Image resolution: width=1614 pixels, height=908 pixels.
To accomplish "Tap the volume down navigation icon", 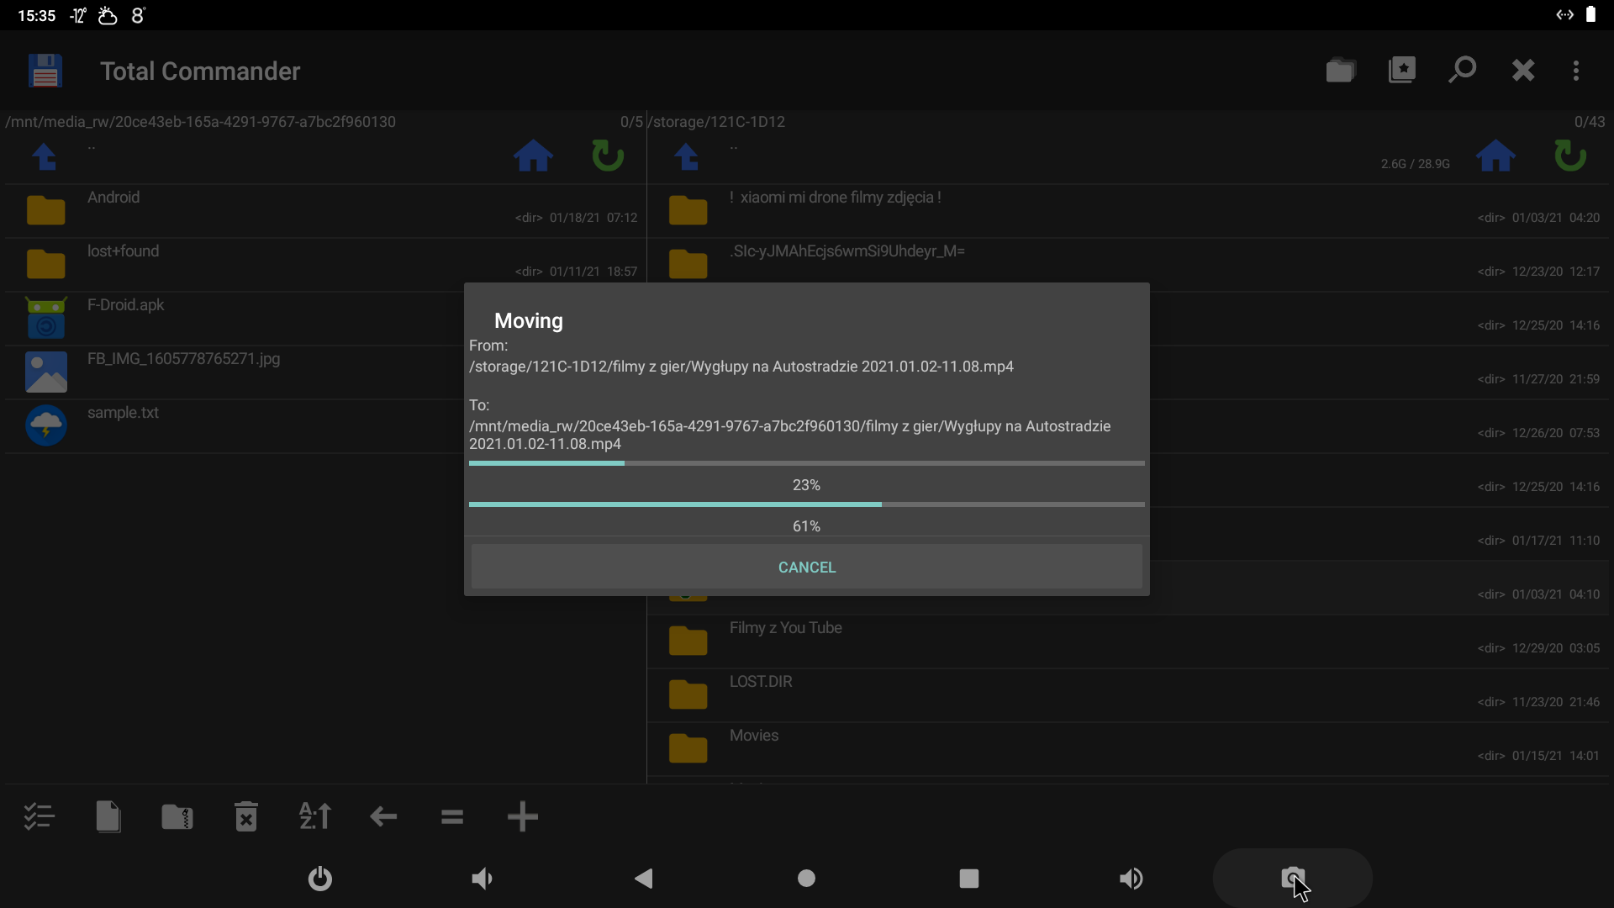I will [483, 879].
